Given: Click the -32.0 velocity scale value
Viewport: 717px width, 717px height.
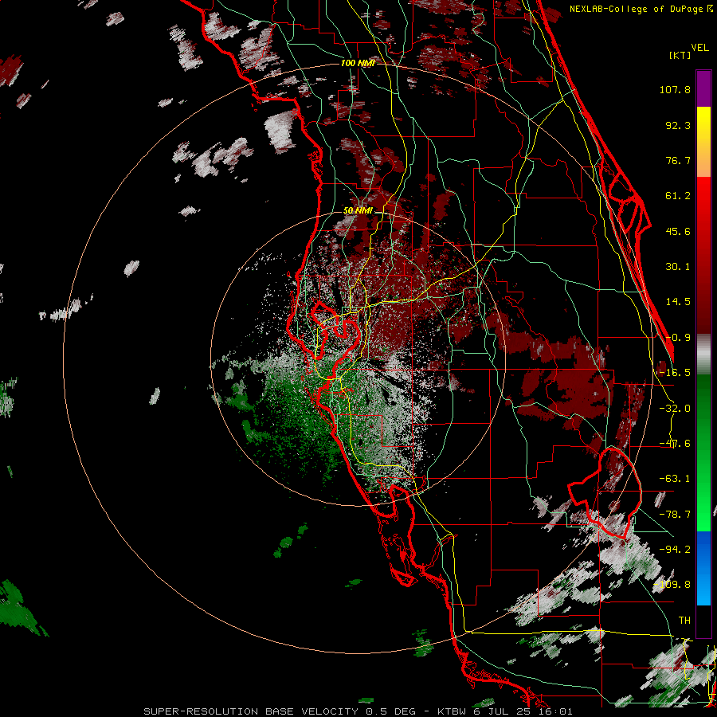Looking at the screenshot, I should pos(675,409).
